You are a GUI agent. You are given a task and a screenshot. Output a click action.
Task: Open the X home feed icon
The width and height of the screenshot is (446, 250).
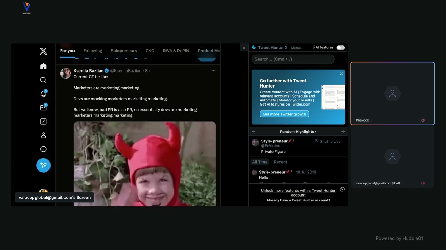tap(43, 66)
